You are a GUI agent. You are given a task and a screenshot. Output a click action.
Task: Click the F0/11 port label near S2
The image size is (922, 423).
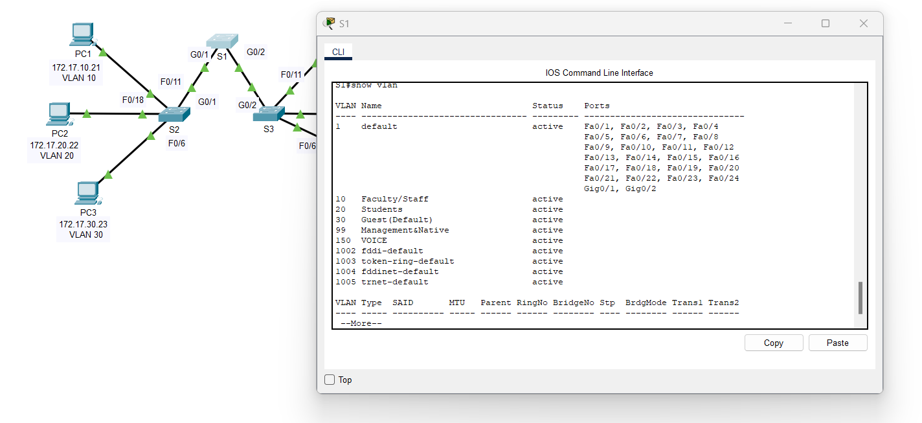pyautogui.click(x=170, y=82)
